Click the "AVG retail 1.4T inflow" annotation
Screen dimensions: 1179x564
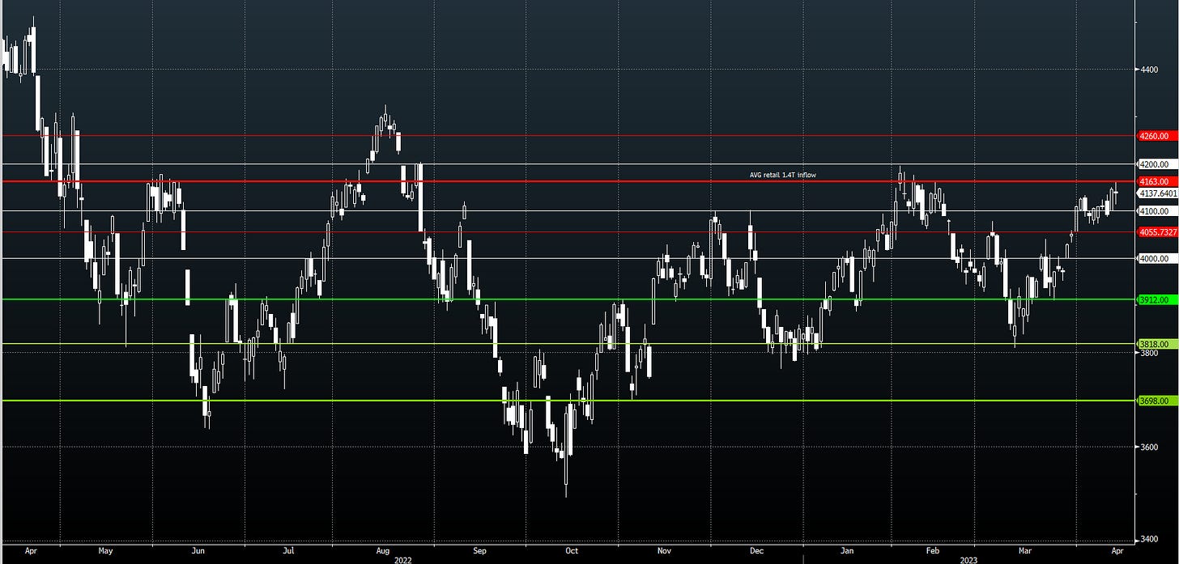[782, 175]
